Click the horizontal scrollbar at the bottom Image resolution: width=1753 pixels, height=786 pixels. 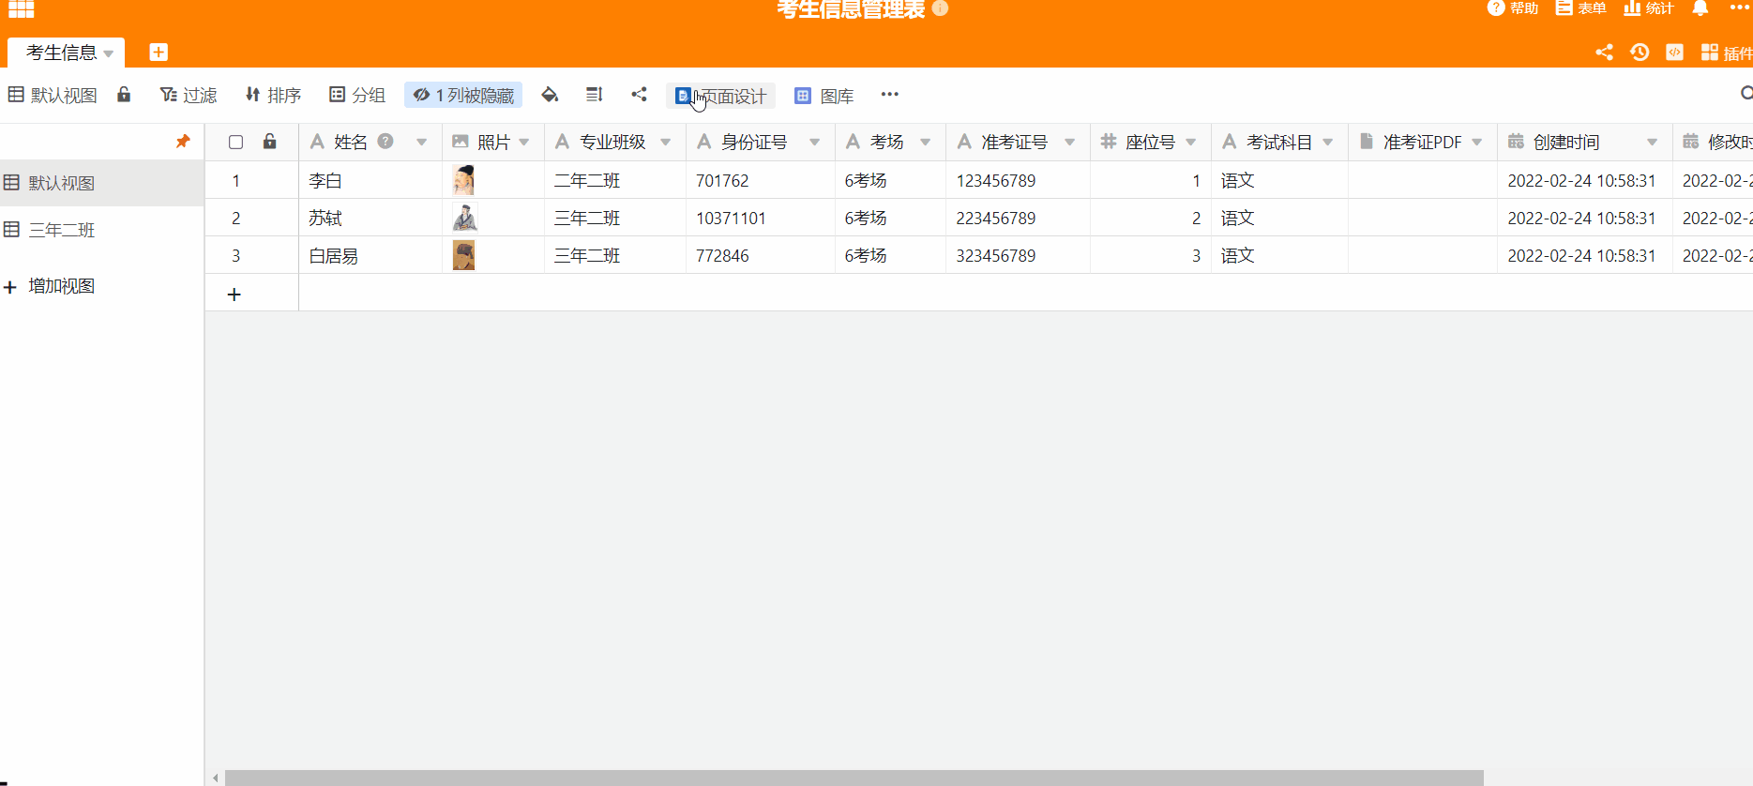(x=854, y=778)
